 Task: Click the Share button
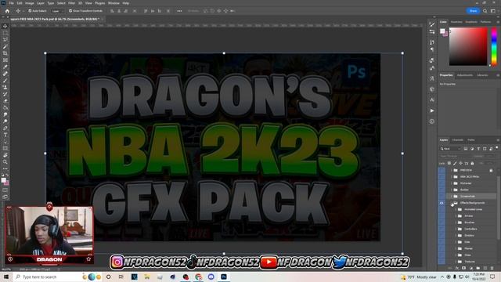pyautogui.click(x=473, y=11)
